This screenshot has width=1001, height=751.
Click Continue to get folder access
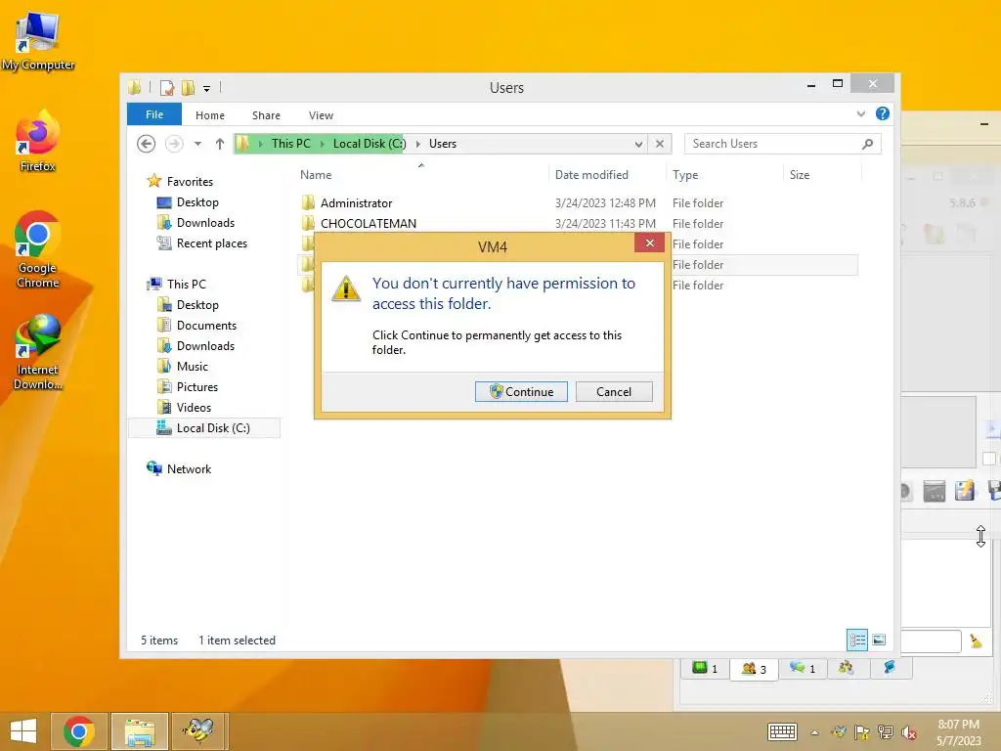click(x=521, y=391)
